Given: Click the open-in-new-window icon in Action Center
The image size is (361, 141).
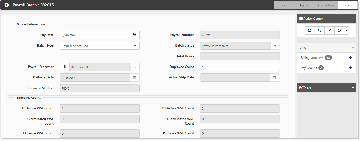Looking at the screenshot, I should 310,30.
